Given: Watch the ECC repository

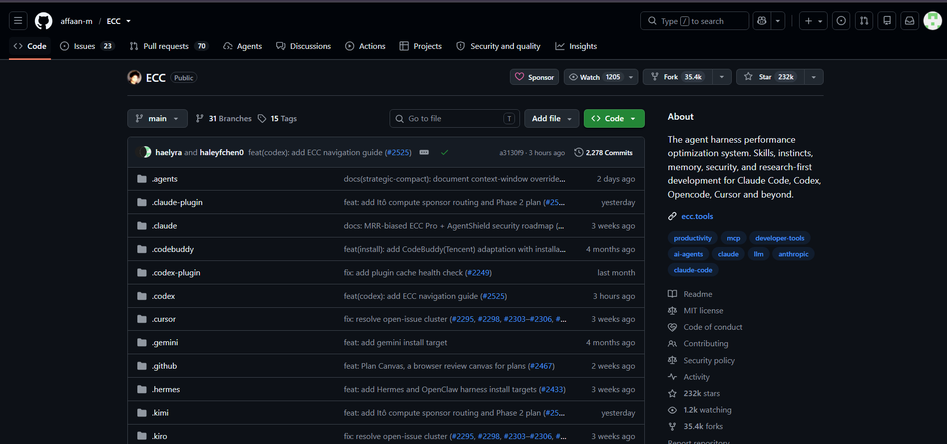Looking at the screenshot, I should click(x=601, y=77).
